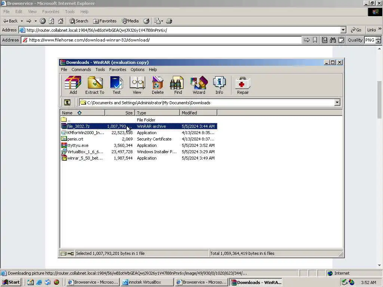The image size is (383, 287).
Task: Sort files by Name column header
Action: point(82,113)
